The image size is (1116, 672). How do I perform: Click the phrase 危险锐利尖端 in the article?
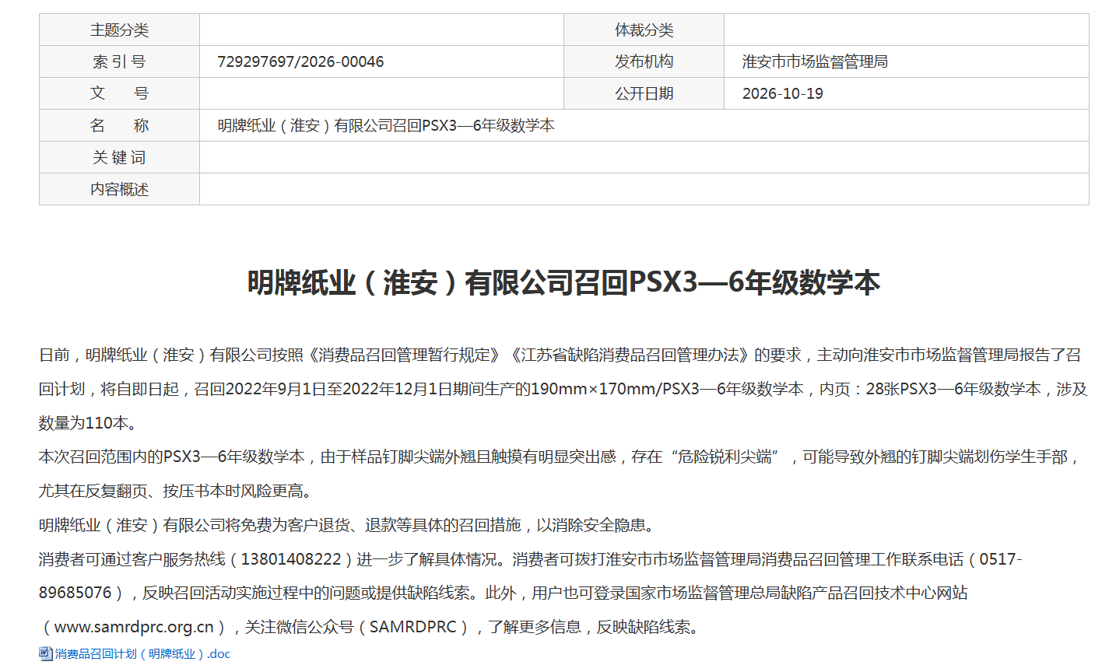point(725,457)
